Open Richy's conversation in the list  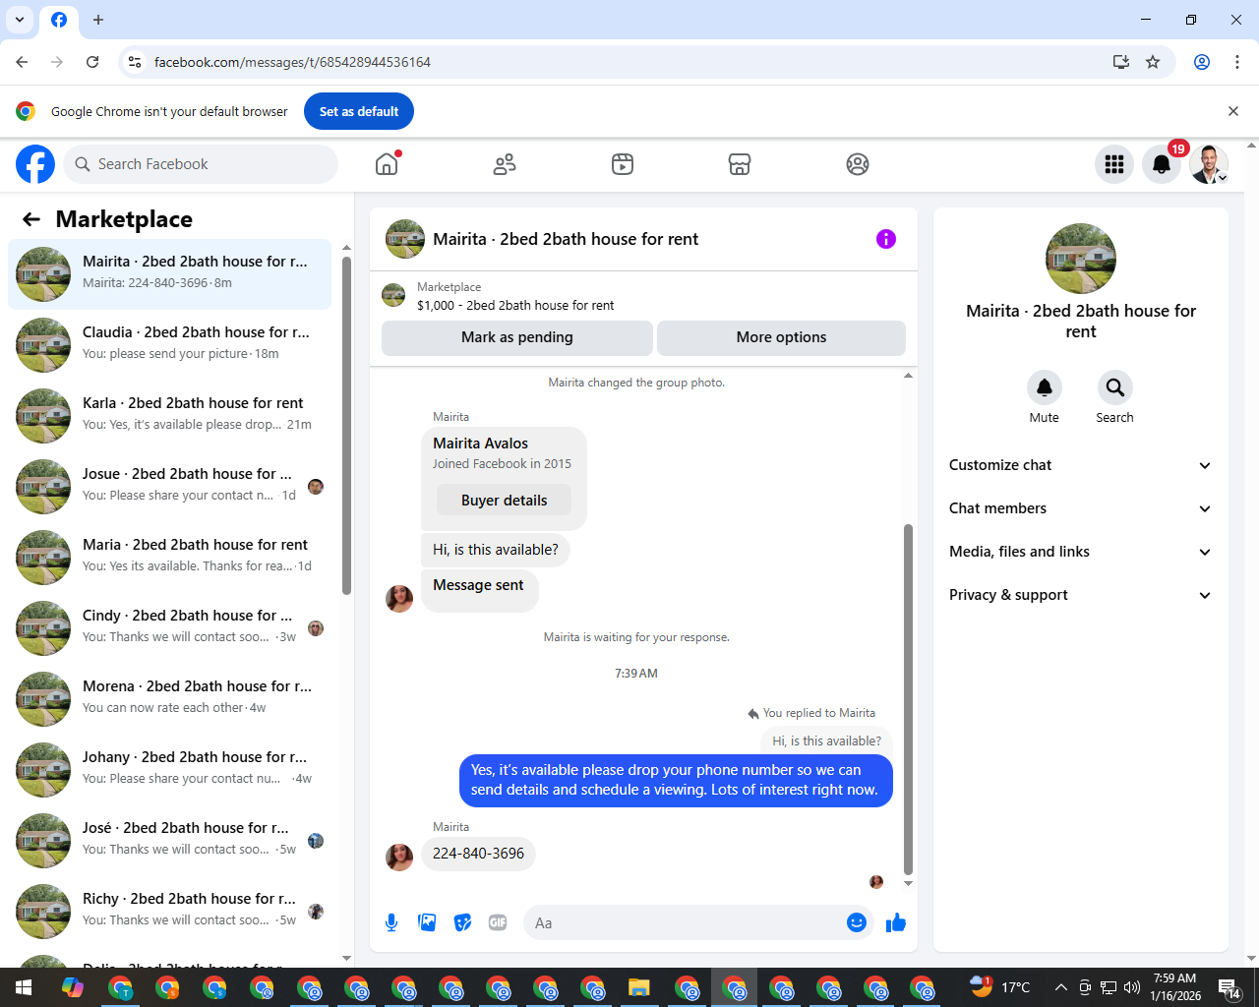click(169, 911)
